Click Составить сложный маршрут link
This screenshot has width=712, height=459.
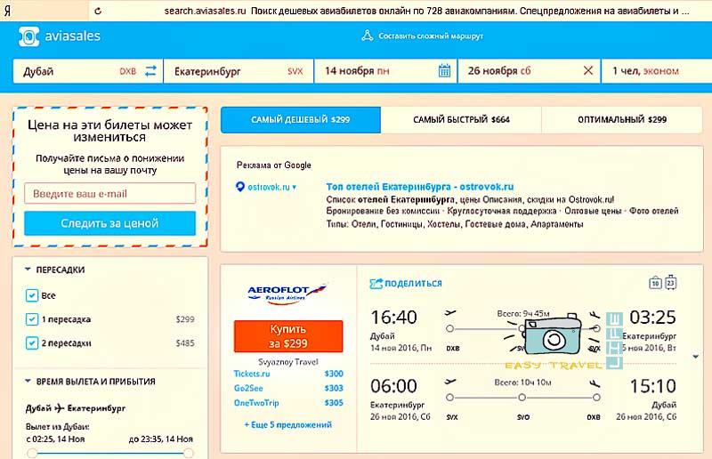431,36
